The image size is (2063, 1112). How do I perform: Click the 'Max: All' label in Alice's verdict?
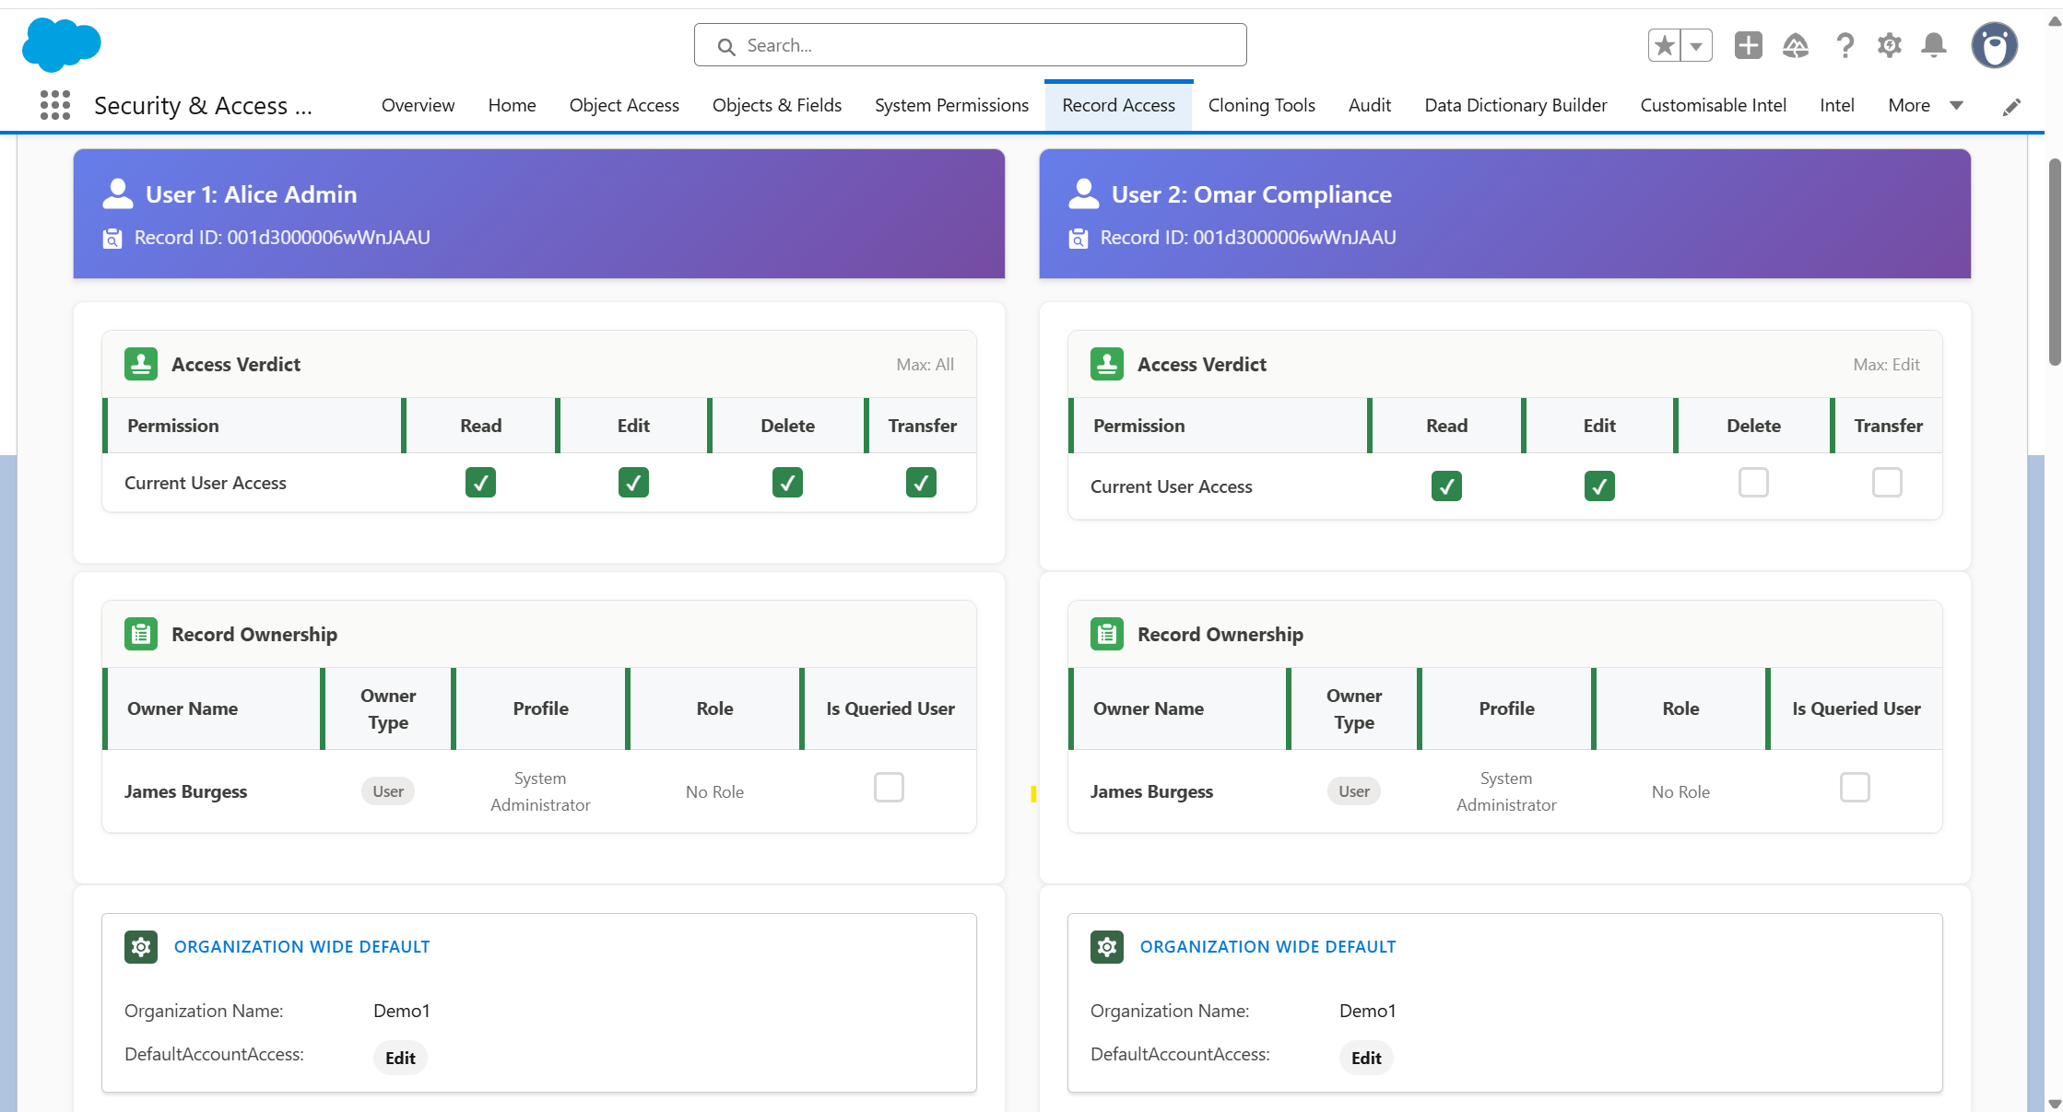click(925, 365)
